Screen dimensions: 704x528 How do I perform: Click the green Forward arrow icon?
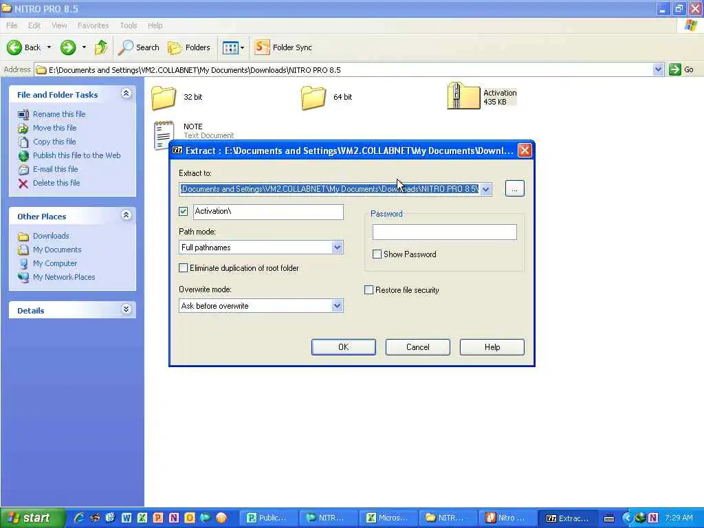pyautogui.click(x=68, y=47)
